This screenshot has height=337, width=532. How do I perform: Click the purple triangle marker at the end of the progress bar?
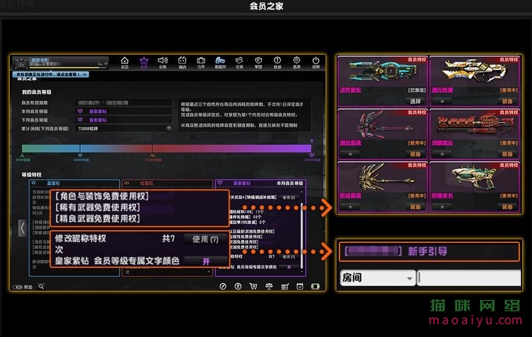coord(312,141)
